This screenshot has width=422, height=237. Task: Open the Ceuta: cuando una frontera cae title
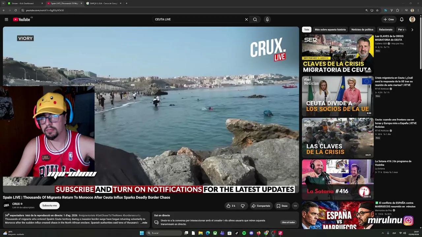tap(396, 123)
